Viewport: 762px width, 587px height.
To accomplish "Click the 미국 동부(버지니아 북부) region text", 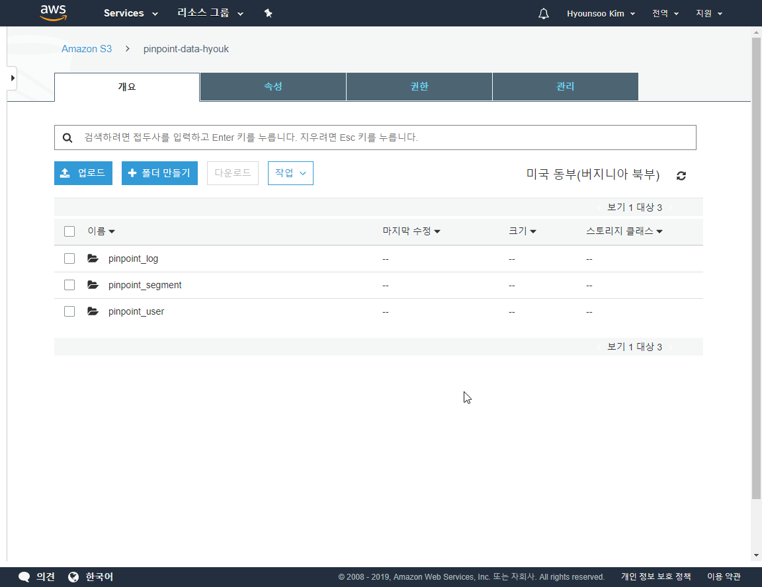I will (x=593, y=175).
